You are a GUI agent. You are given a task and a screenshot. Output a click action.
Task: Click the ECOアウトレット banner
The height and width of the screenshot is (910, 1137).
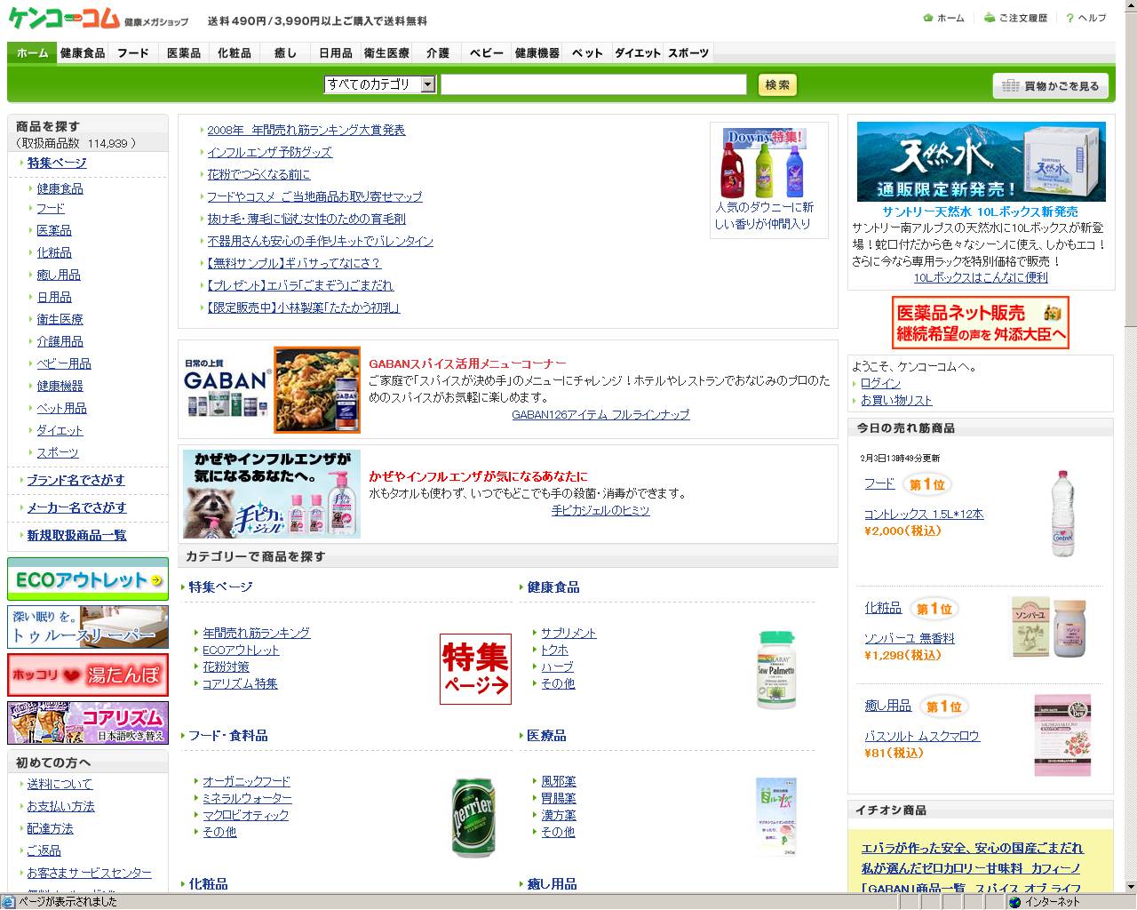(x=88, y=579)
